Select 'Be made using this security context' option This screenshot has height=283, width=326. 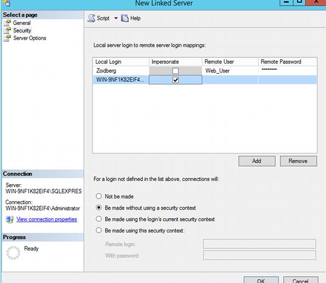pos(99,230)
